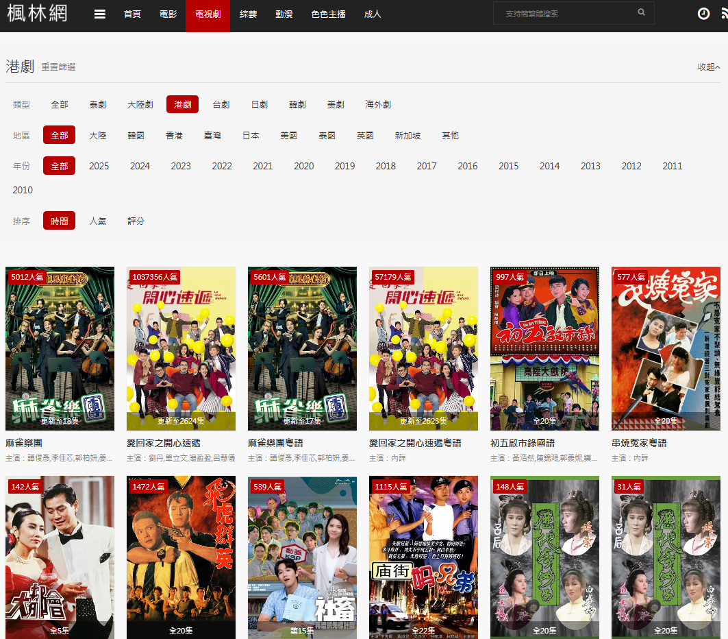Open the watch history clock icon
The height and width of the screenshot is (639, 728).
point(703,14)
